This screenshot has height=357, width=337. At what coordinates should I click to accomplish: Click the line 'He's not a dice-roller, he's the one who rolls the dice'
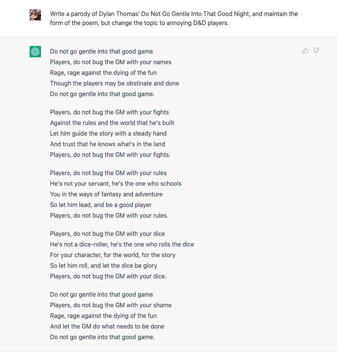coord(122,245)
